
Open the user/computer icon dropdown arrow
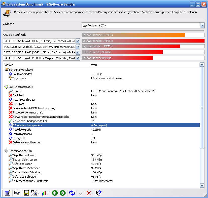pos(39,193)
